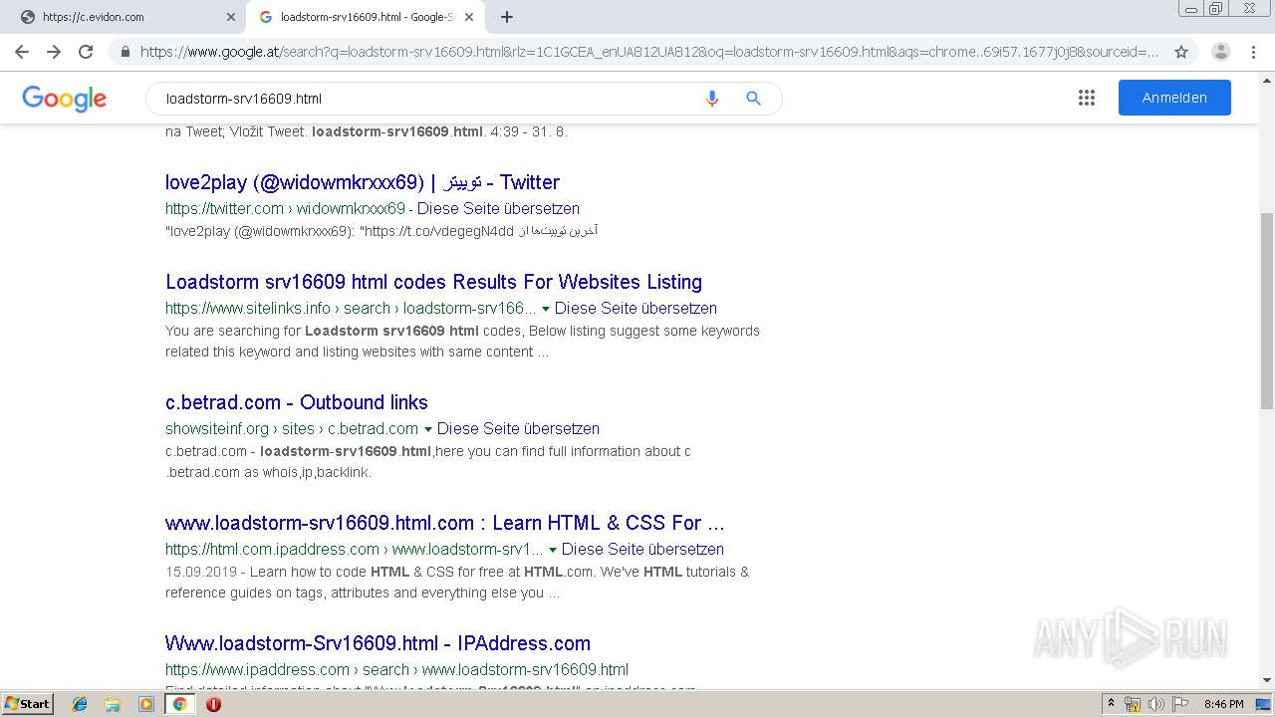Go back to the previous page
This screenshot has width=1275, height=717.
[22, 52]
